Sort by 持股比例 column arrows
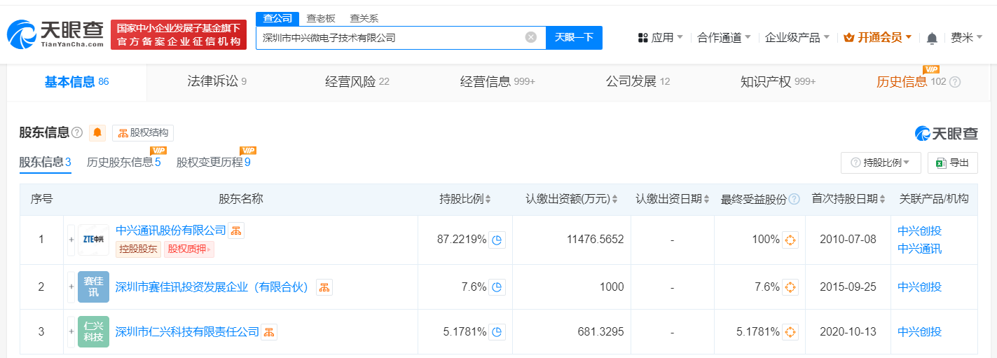The width and height of the screenshot is (997, 358). [x=488, y=200]
